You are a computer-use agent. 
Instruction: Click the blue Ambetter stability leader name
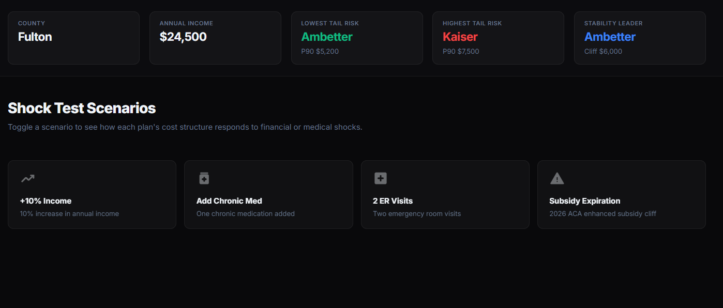tap(610, 37)
